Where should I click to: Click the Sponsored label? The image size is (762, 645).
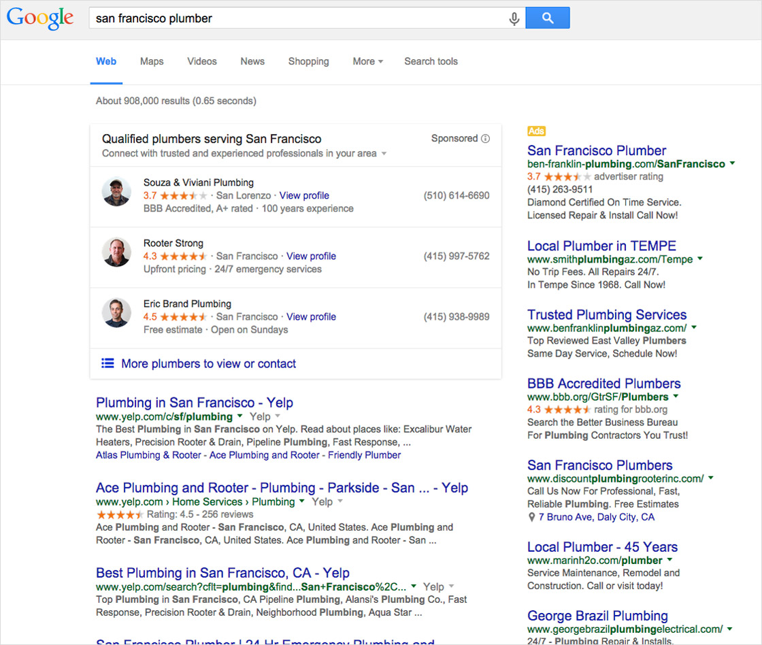coord(454,139)
